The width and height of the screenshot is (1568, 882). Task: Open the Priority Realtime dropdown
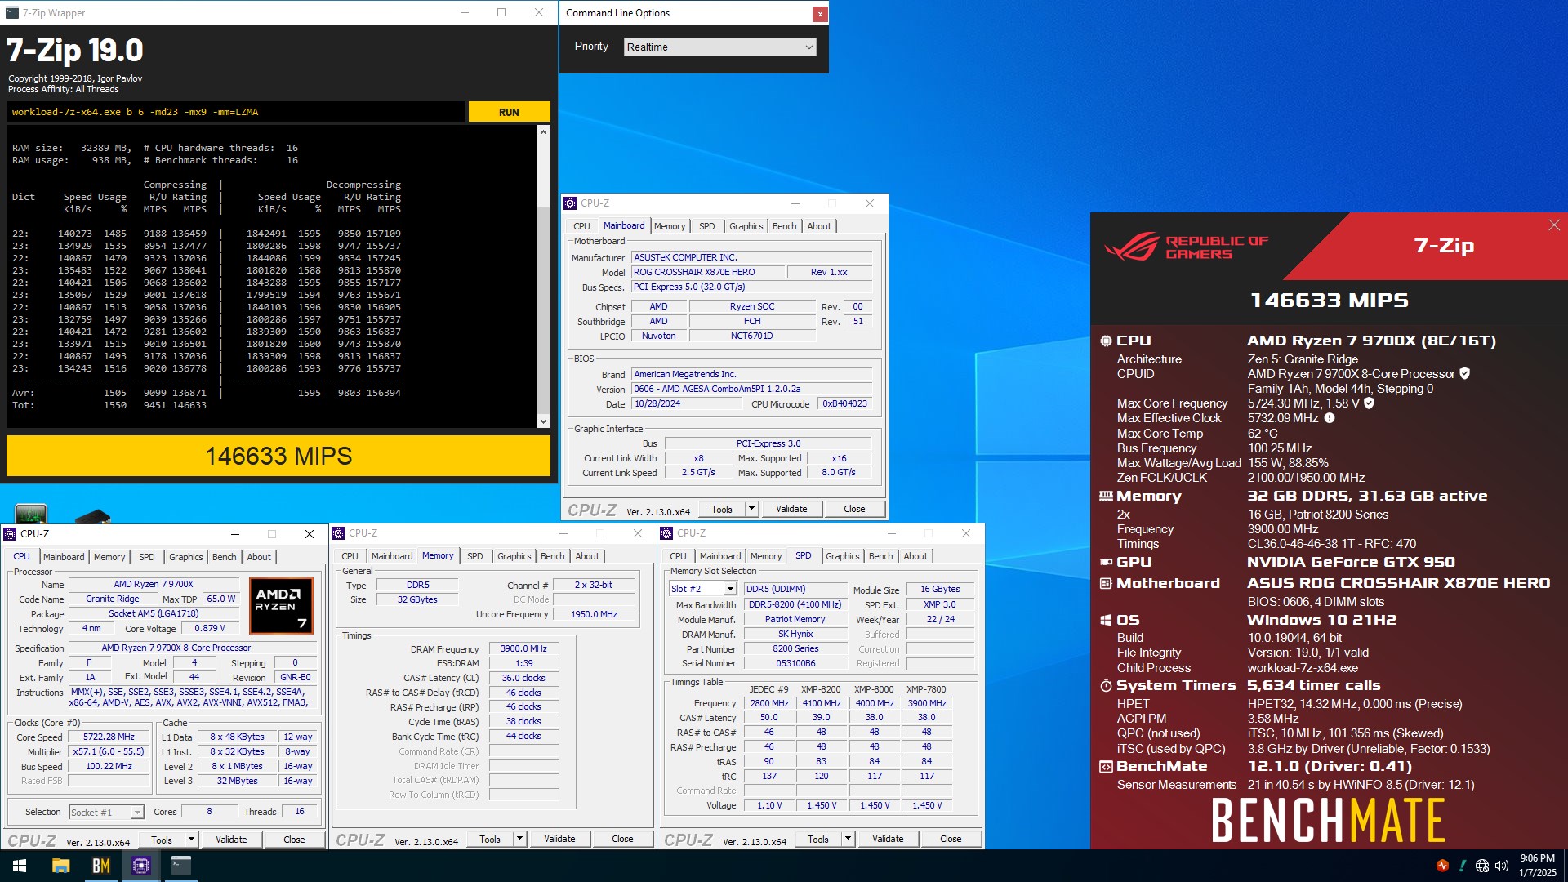pyautogui.click(x=720, y=47)
